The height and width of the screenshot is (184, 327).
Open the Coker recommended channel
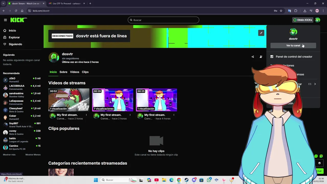(22, 117)
